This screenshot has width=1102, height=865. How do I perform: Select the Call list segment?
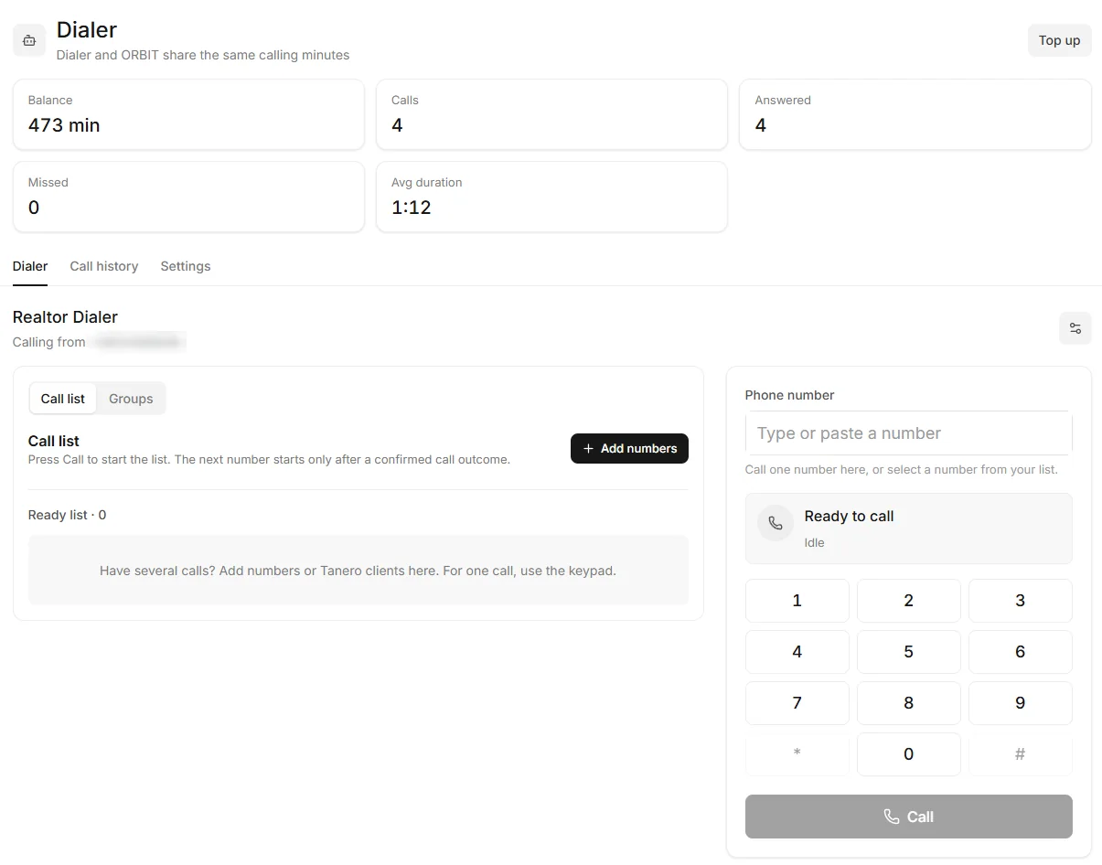tap(63, 399)
